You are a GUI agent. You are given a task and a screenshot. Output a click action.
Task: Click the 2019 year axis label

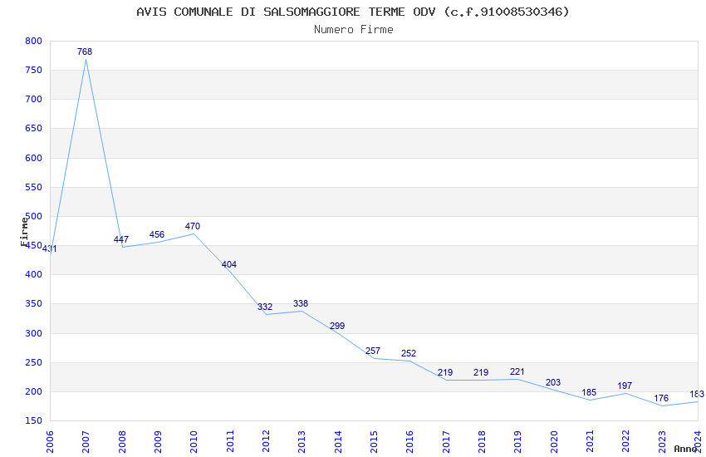coord(517,442)
